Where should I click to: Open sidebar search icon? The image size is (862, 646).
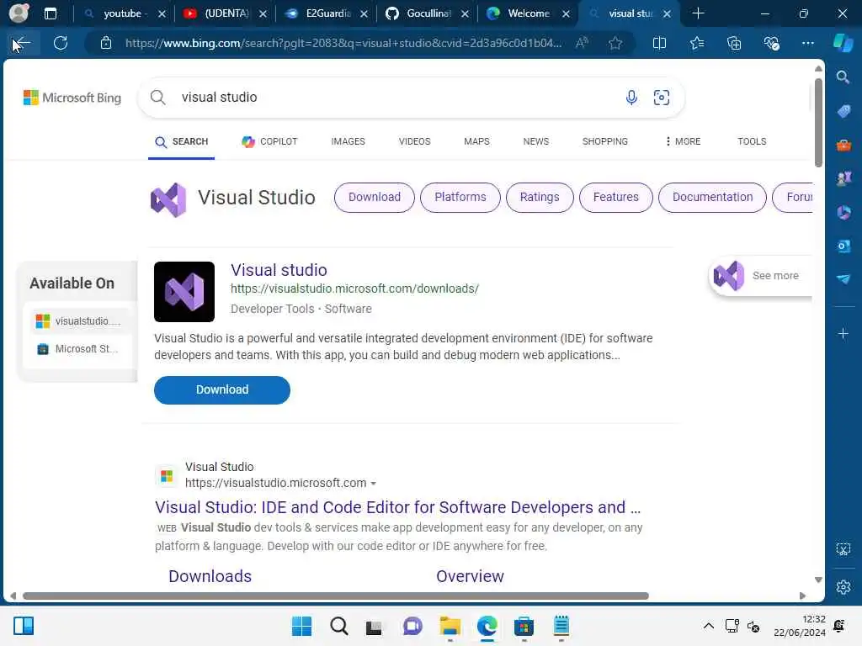(843, 77)
